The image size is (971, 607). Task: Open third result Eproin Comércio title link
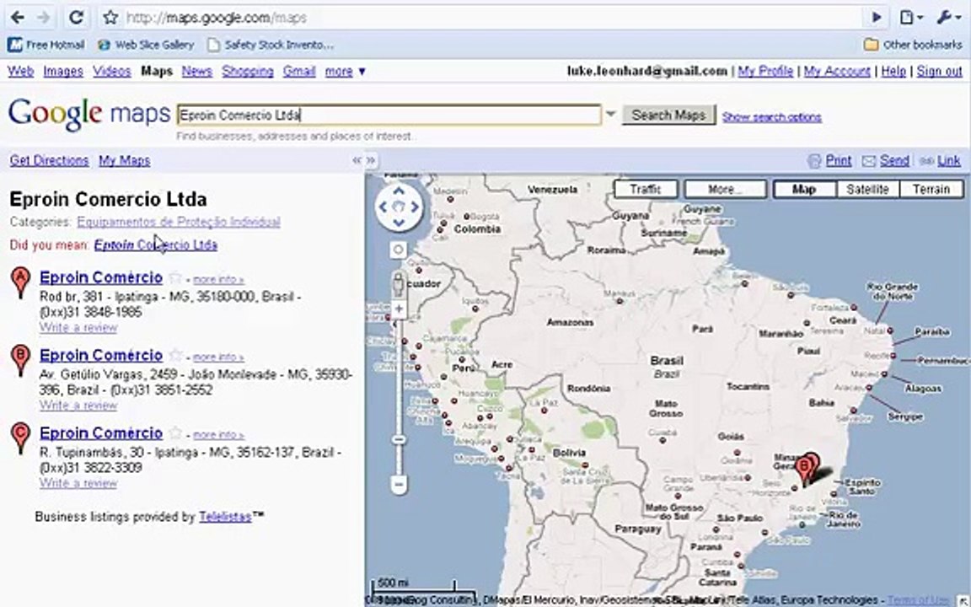coord(101,433)
